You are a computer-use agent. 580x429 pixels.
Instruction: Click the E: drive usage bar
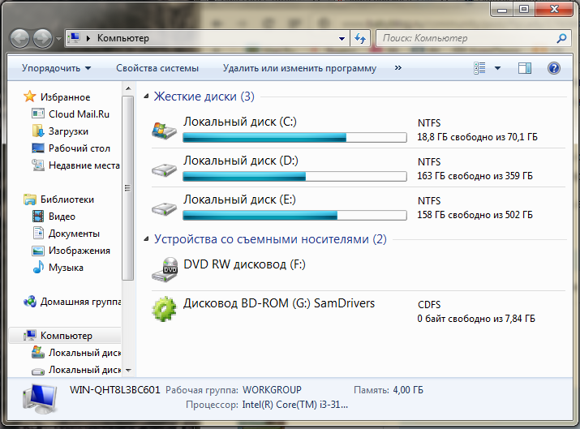[294, 215]
